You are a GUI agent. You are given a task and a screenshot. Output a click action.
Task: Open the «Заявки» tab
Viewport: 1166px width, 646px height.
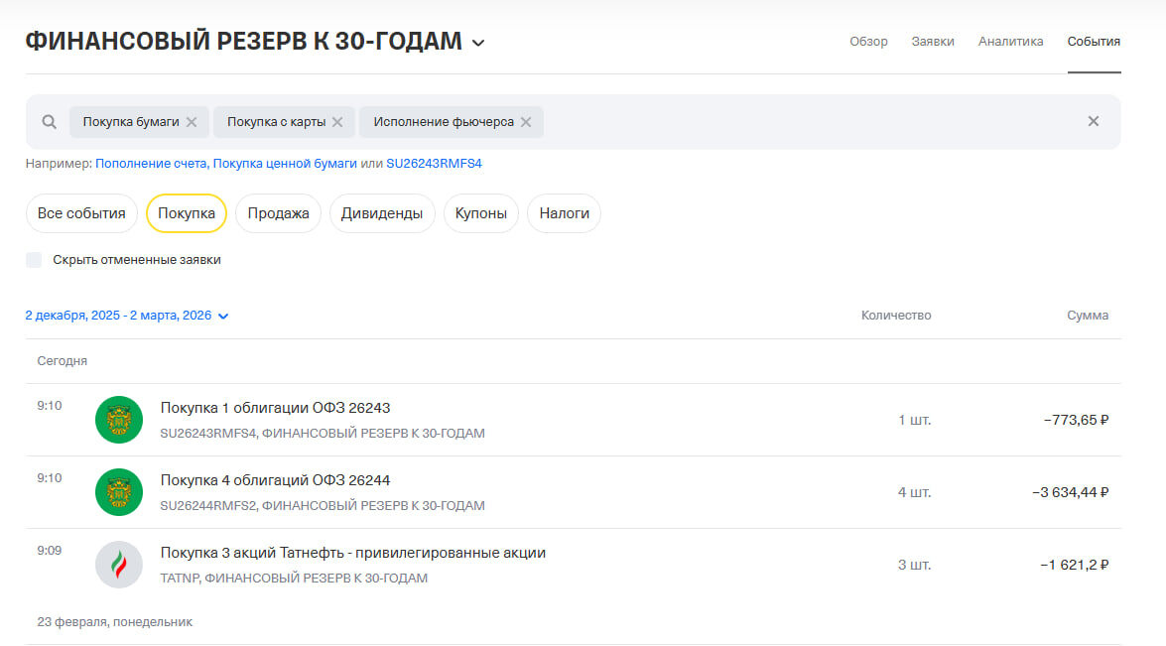click(933, 41)
